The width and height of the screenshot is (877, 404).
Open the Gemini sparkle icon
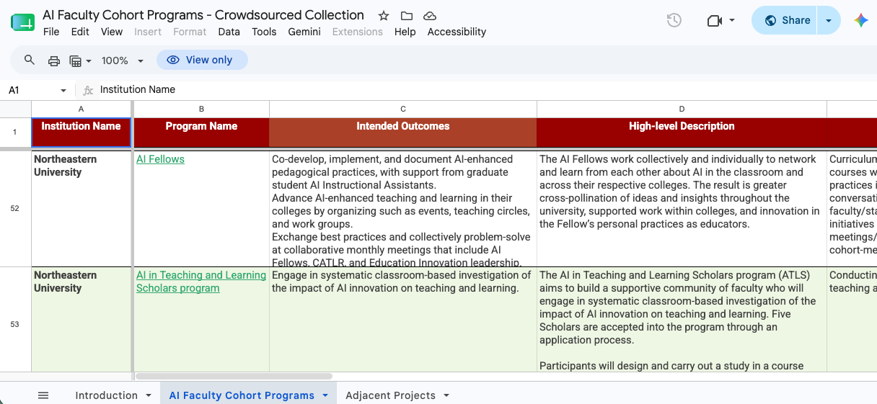point(860,20)
